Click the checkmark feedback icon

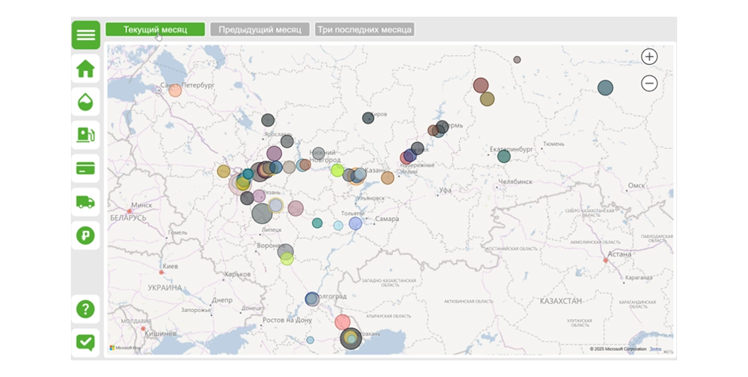[x=86, y=342]
